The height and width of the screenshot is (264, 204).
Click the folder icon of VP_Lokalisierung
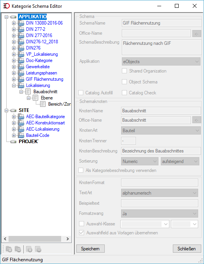[x=21, y=54]
